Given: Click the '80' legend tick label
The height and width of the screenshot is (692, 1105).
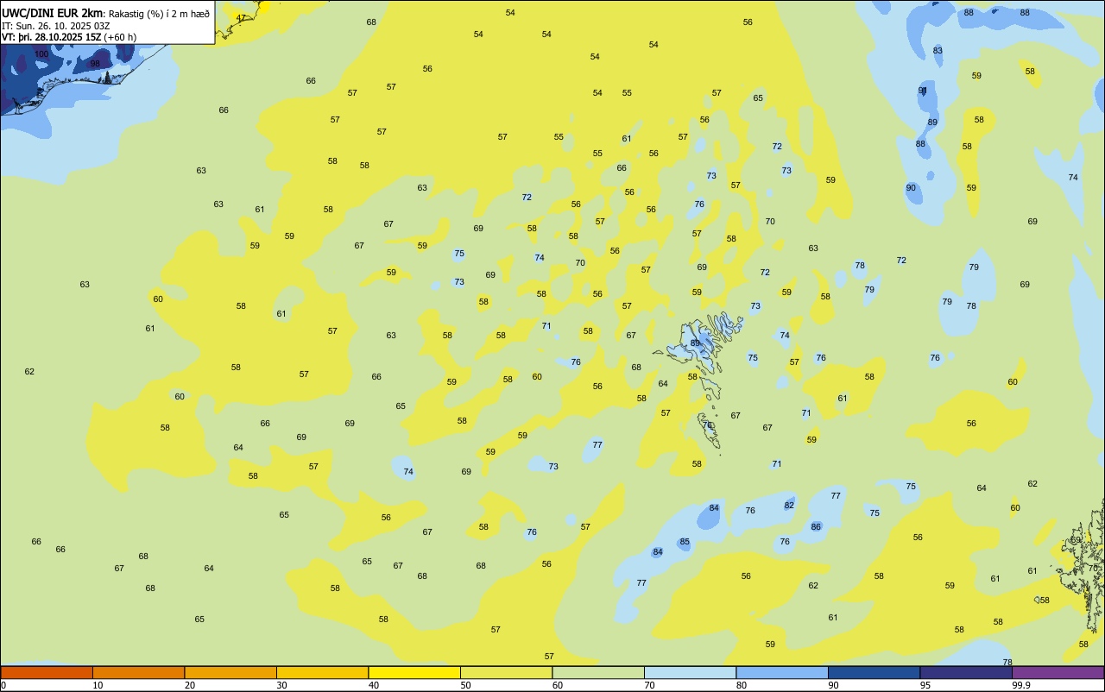Looking at the screenshot, I should pos(742,685).
